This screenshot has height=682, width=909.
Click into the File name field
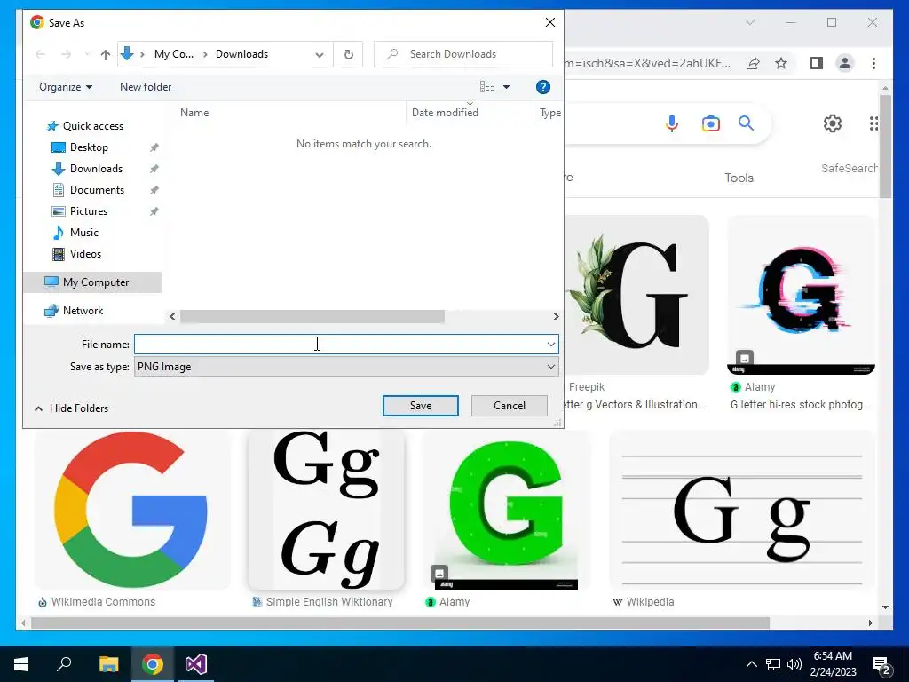(339, 344)
